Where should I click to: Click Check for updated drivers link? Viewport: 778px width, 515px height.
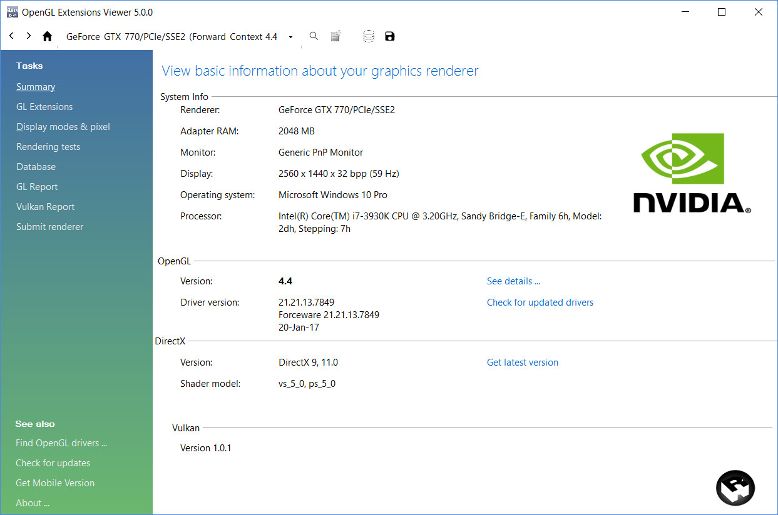[540, 302]
